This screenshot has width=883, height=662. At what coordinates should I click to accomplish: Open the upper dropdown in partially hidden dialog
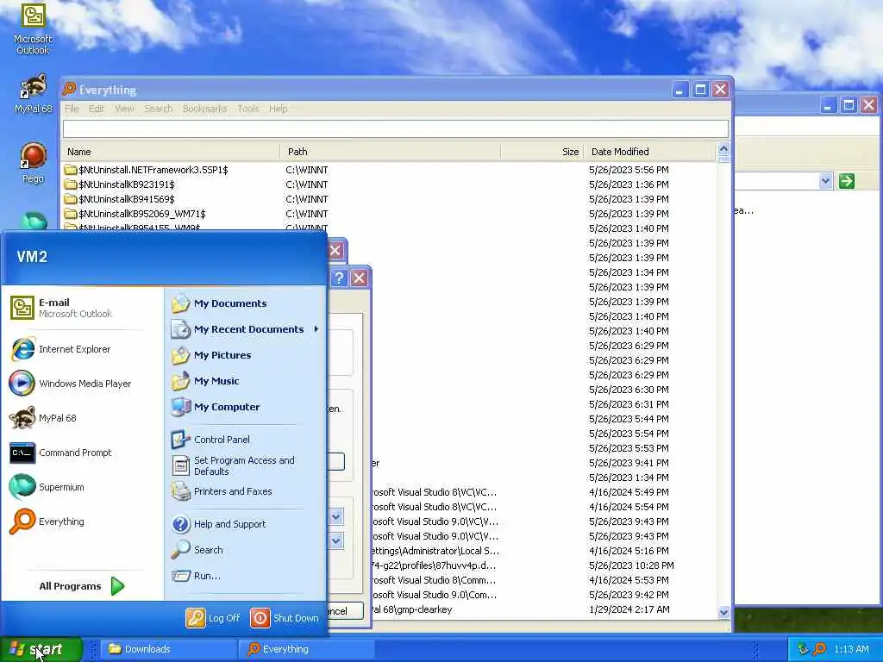click(x=336, y=517)
